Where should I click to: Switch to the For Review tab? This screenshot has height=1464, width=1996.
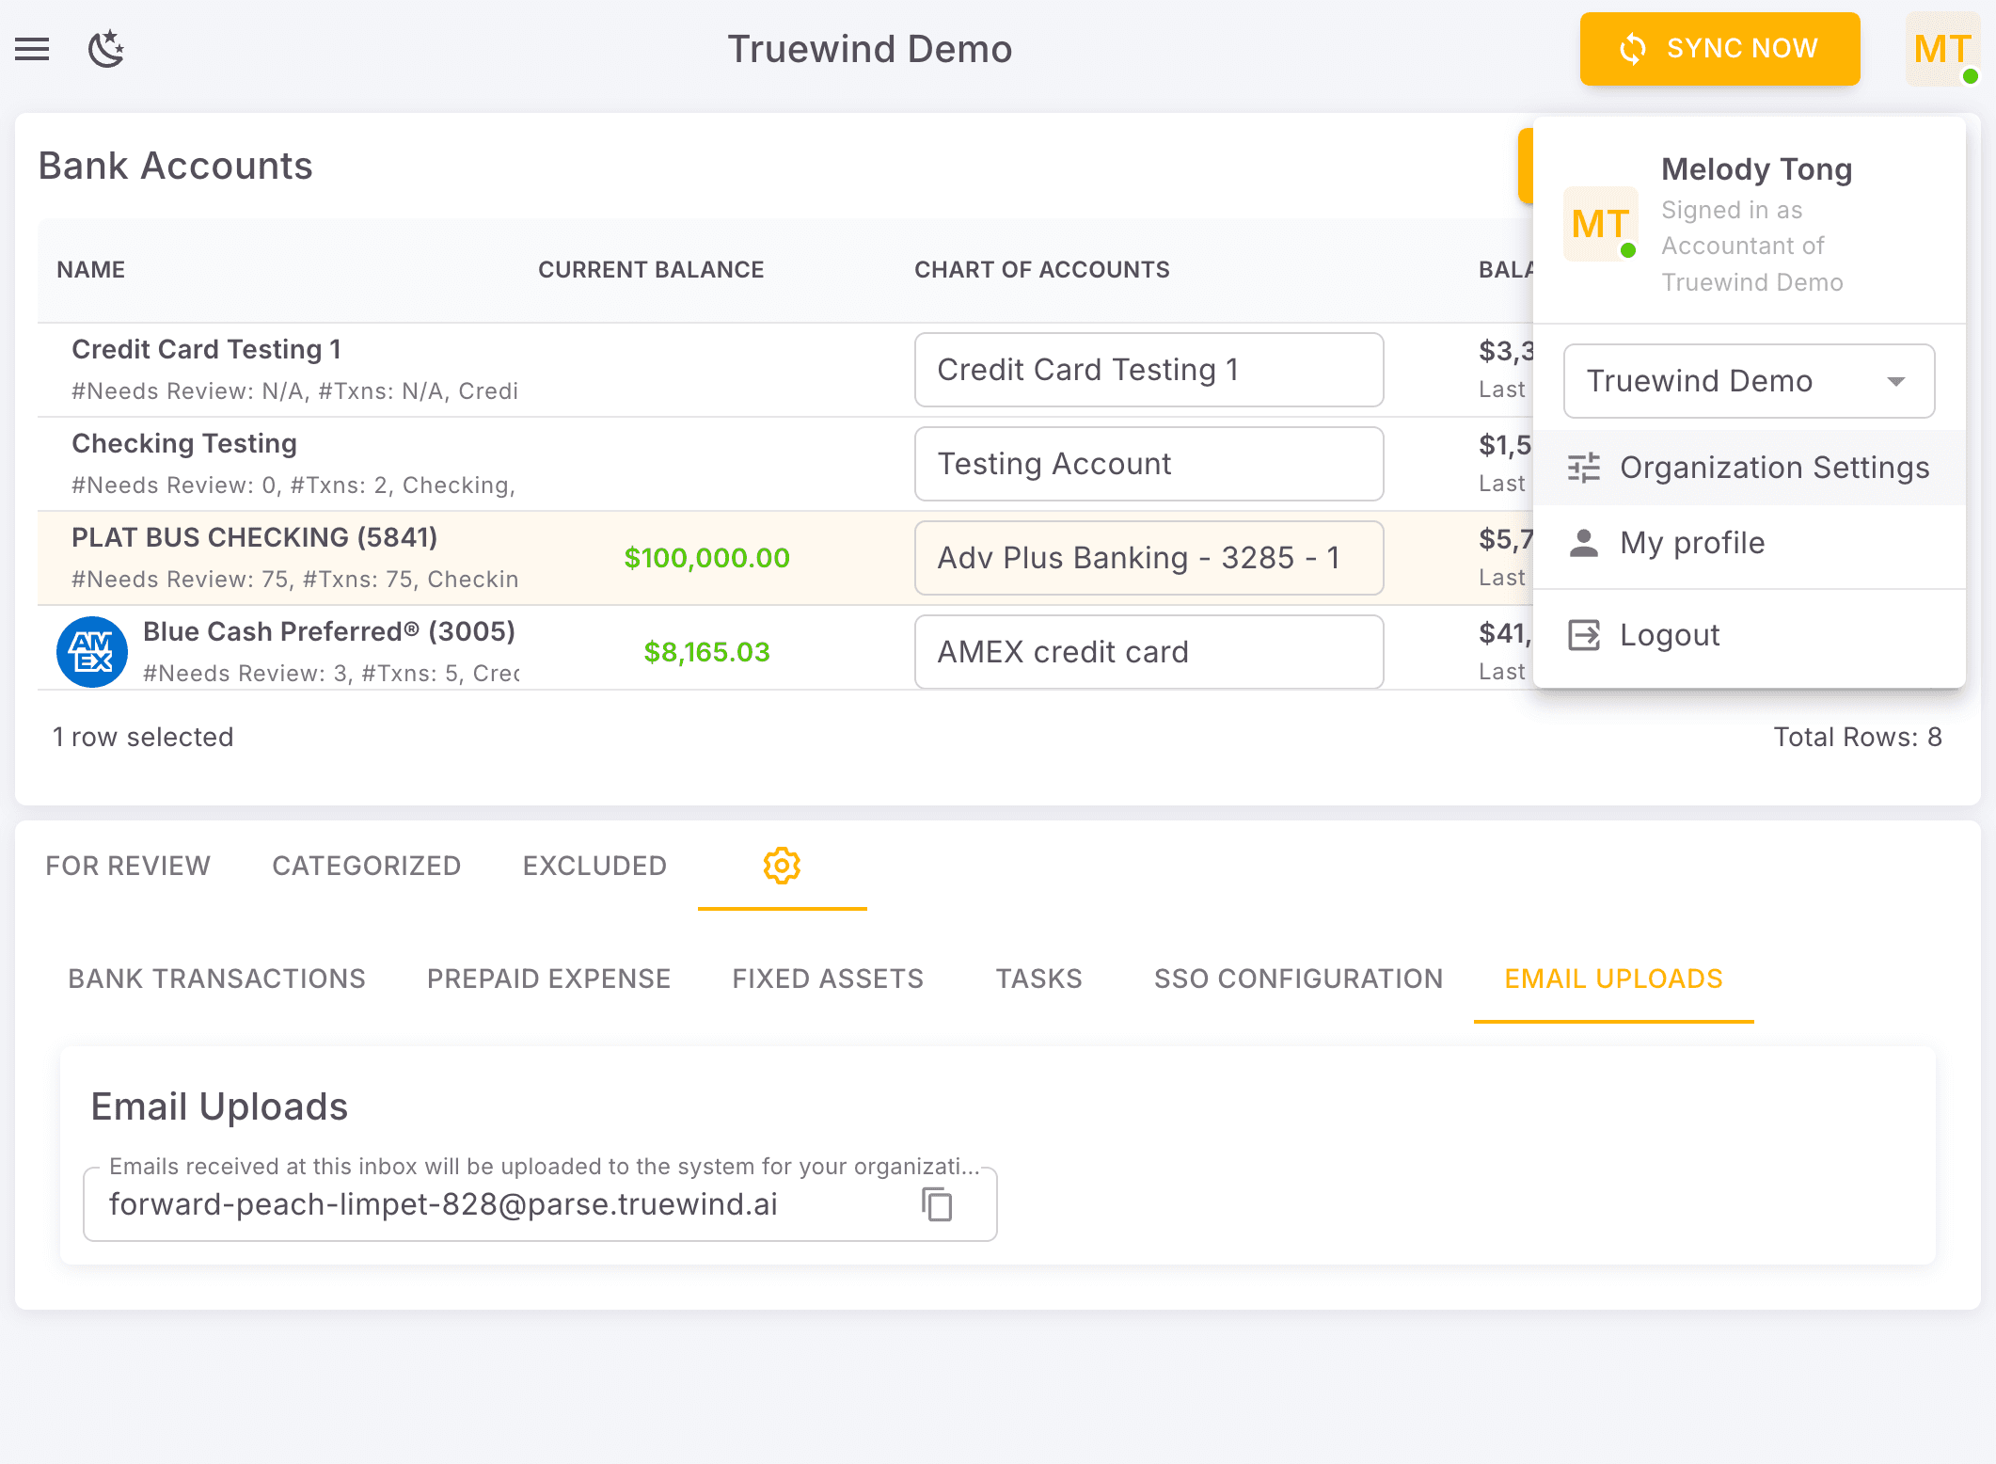point(128,866)
